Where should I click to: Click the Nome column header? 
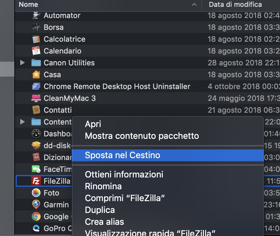29,5
